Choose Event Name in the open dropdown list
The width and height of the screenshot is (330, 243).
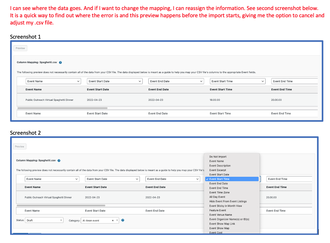(x=232, y=161)
